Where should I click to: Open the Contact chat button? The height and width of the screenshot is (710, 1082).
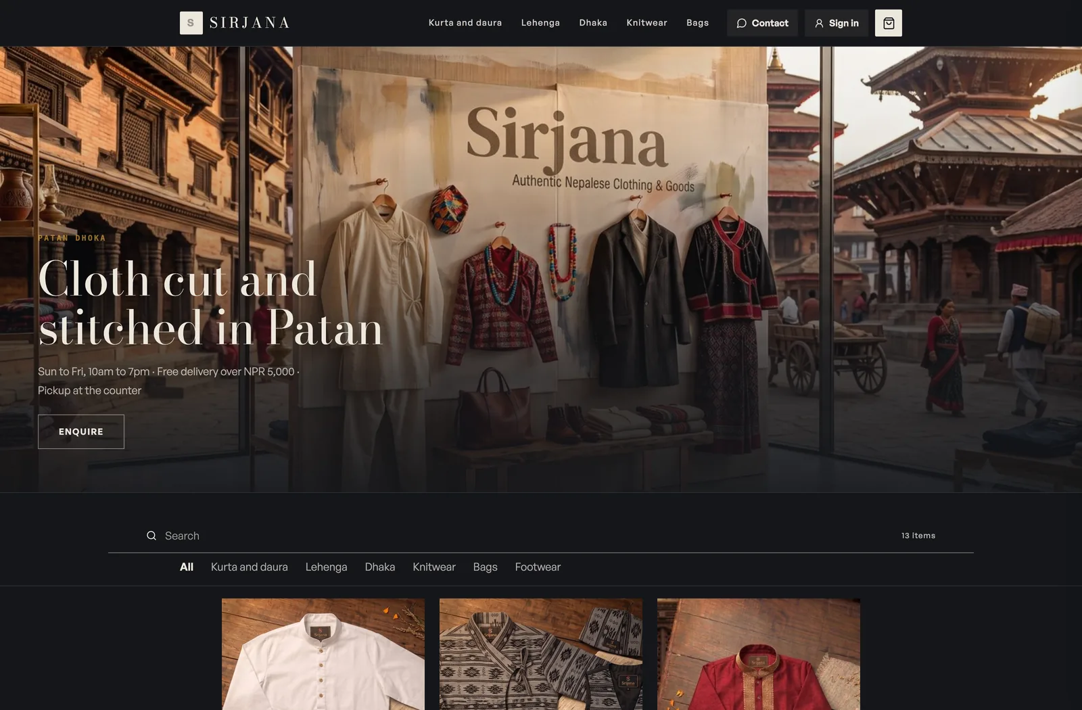pyautogui.click(x=762, y=23)
